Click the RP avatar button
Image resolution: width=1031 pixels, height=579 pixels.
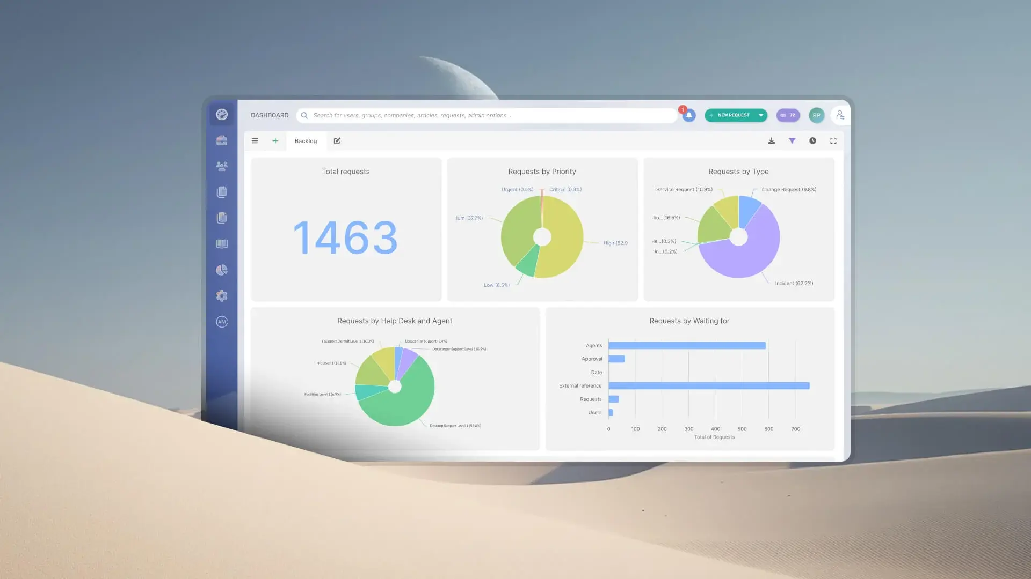(x=816, y=115)
